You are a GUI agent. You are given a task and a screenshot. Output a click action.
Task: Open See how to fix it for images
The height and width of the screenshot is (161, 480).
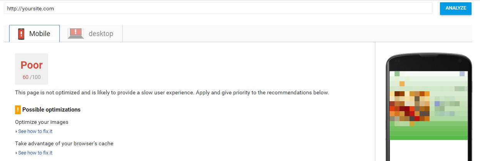pos(35,131)
